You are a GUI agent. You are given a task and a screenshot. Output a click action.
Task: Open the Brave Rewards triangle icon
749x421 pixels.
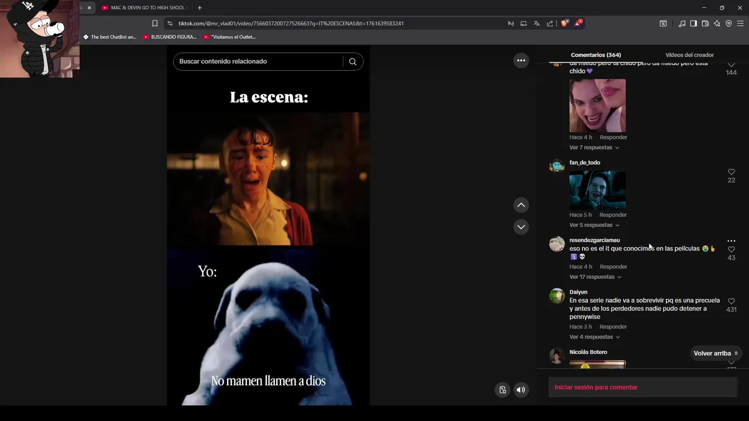[578, 23]
